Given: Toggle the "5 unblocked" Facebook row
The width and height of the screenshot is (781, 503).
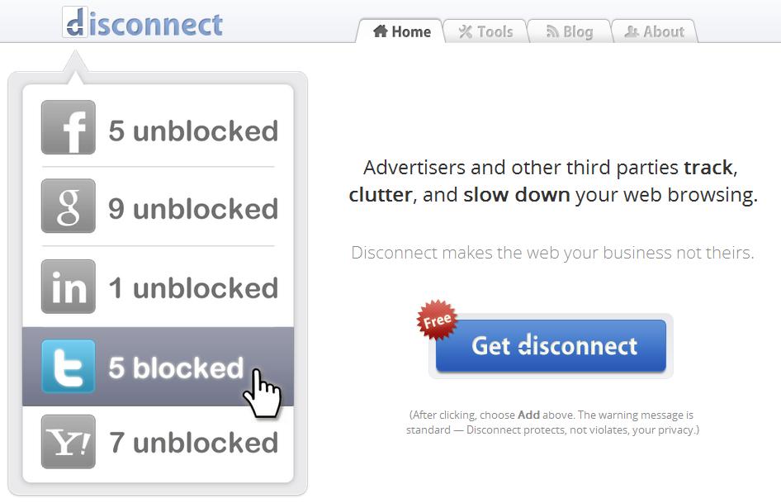Looking at the screenshot, I should coord(158,128).
